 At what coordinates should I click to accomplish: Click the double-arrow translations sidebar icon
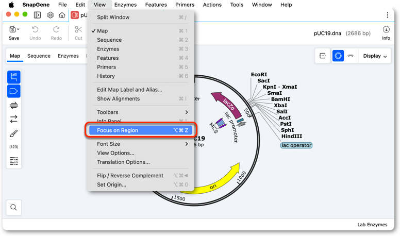(14, 119)
